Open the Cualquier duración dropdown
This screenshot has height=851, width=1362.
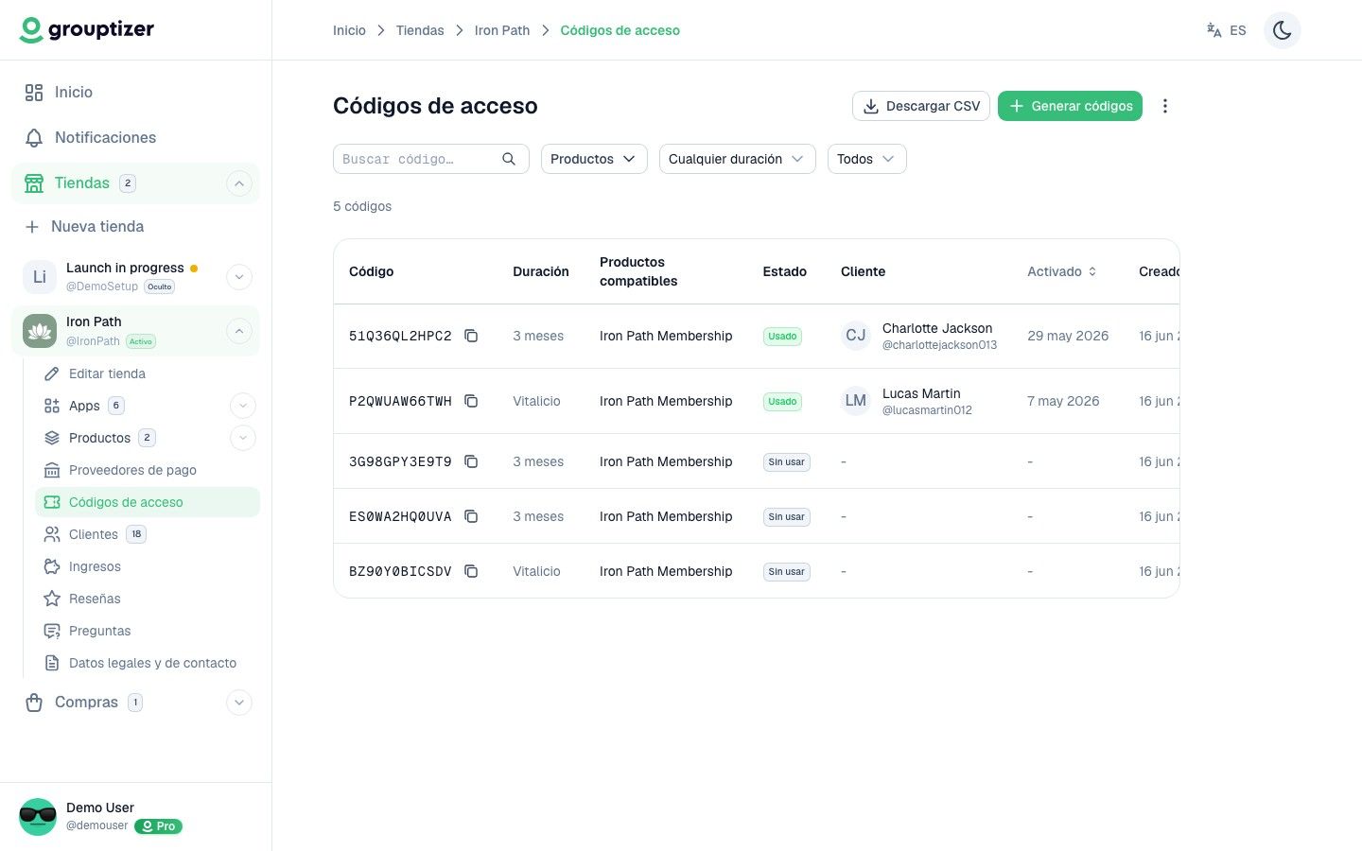(737, 159)
